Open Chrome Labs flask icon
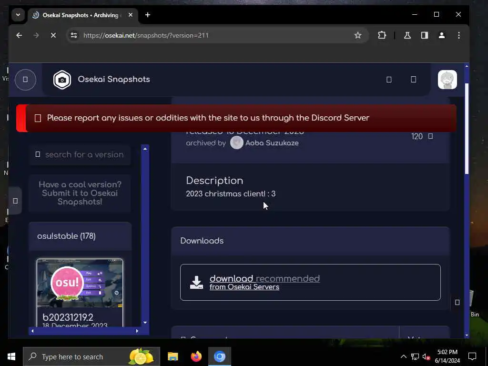Viewport: 488px width, 366px height. pos(407,35)
